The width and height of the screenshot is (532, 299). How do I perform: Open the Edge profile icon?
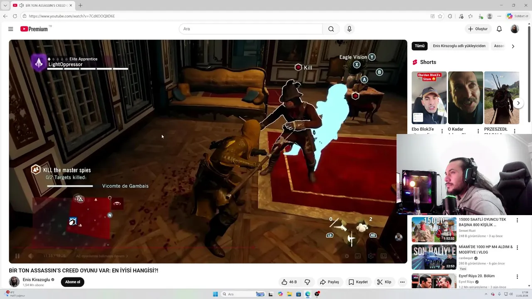pyautogui.click(x=490, y=16)
